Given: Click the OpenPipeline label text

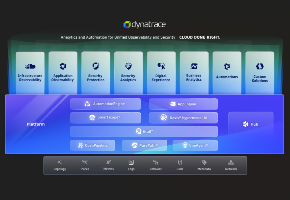Looking at the screenshot, I should 96,146.
